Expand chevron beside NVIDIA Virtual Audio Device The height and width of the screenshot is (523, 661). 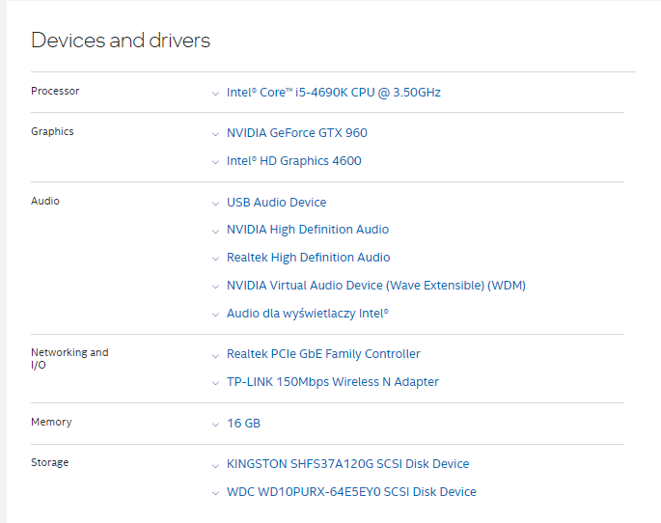coord(215,287)
